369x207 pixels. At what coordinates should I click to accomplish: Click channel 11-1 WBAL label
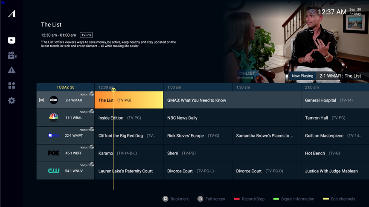click(74, 118)
